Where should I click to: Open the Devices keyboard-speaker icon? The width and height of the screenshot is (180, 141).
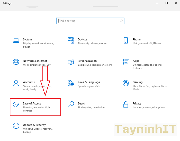click(71, 40)
